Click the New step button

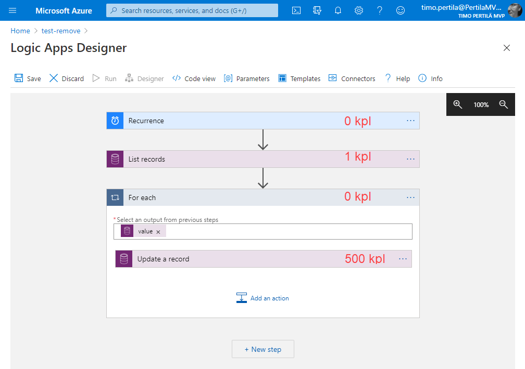(x=263, y=349)
